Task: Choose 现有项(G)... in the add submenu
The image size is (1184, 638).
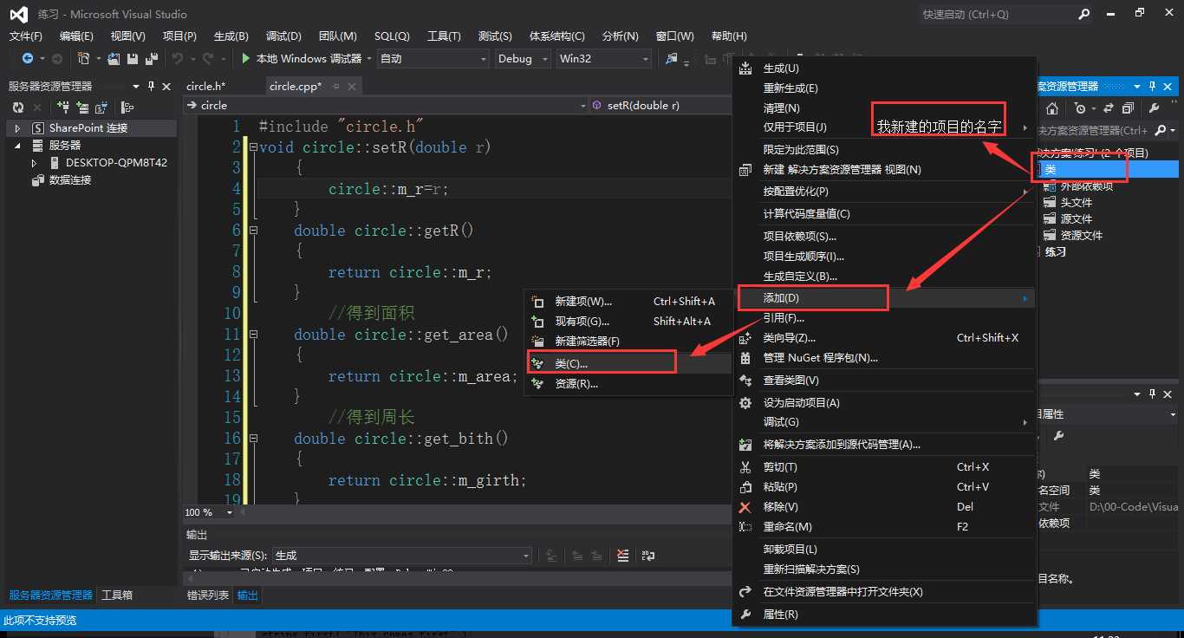Action: (628, 322)
